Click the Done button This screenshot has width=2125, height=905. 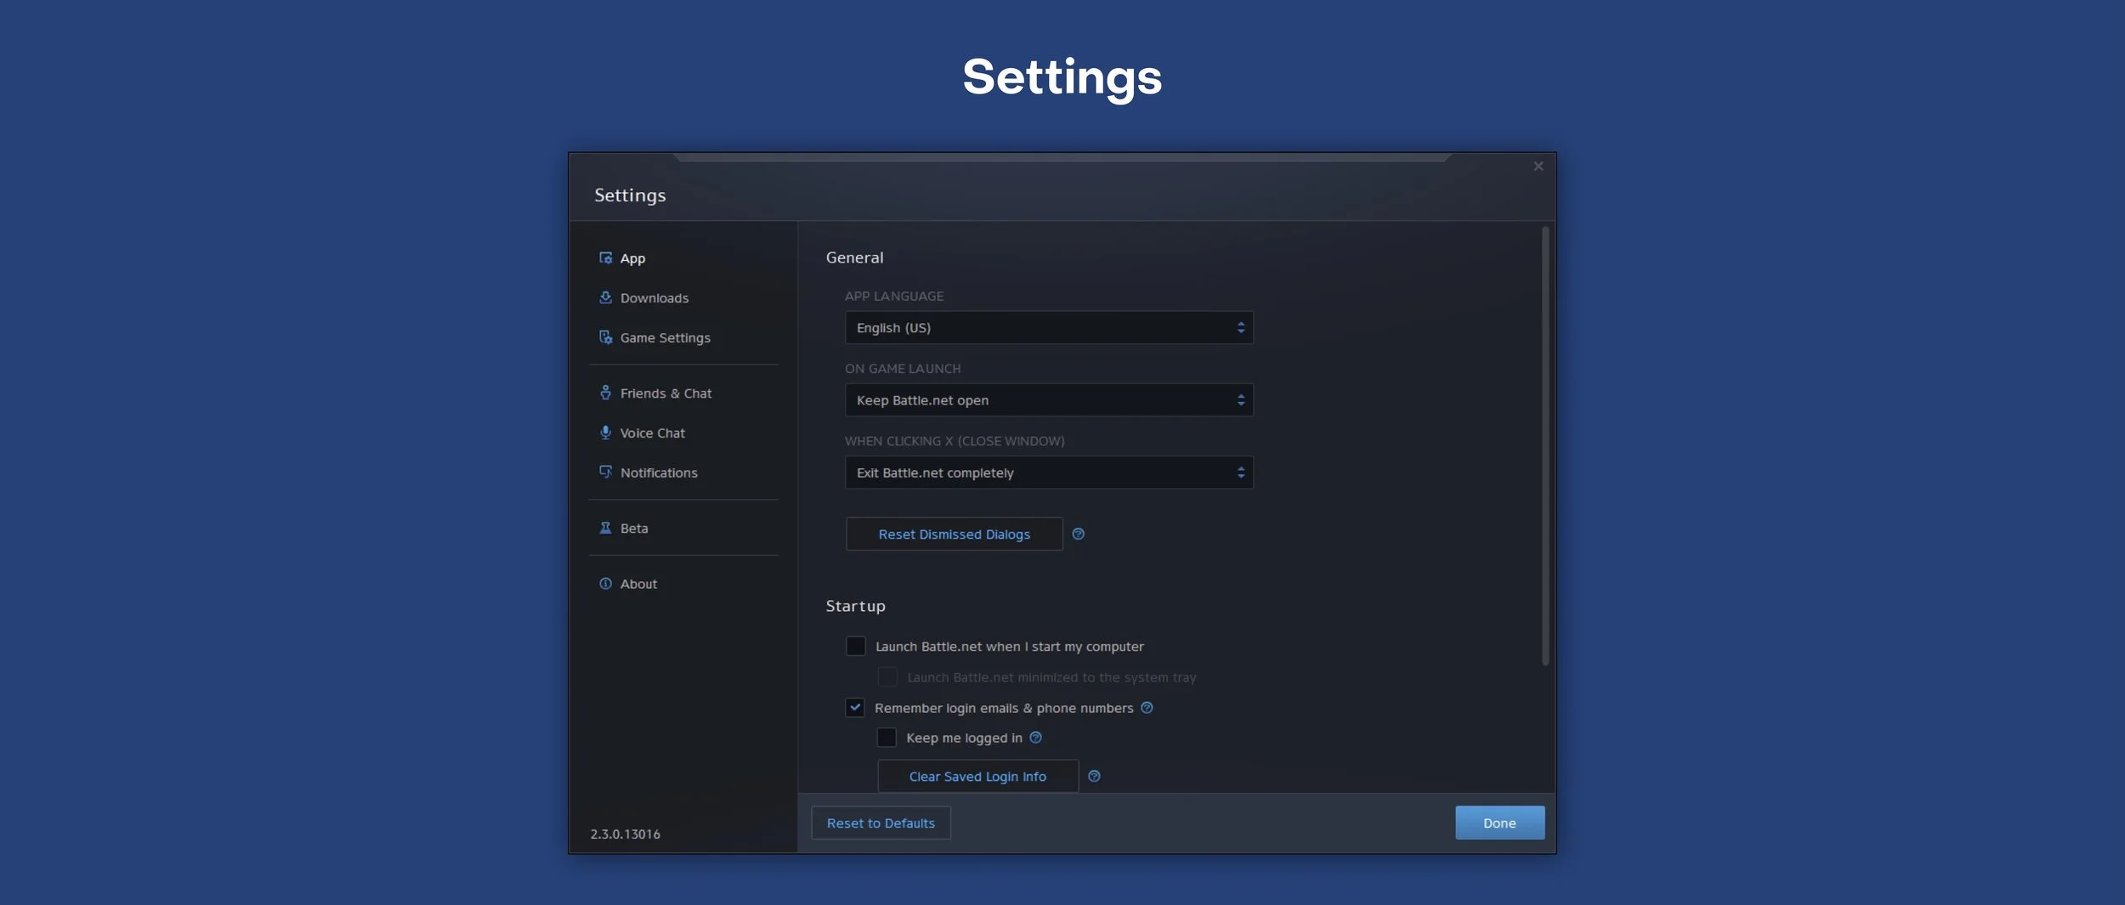[1499, 823]
